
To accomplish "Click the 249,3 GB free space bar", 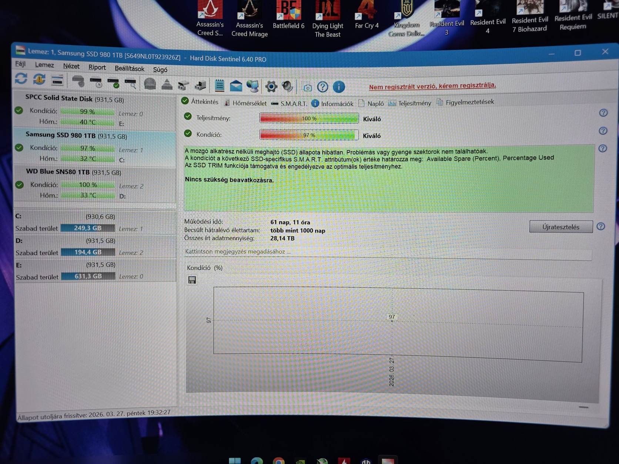I will pos(88,228).
